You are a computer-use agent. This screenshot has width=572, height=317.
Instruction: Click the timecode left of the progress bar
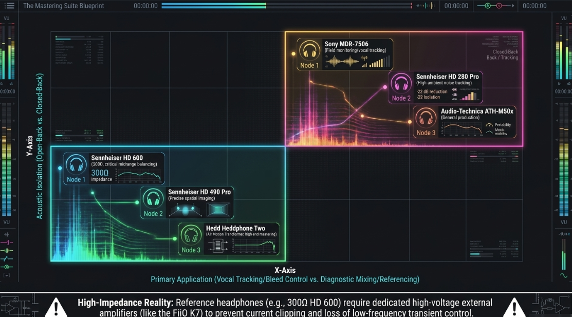tap(145, 6)
